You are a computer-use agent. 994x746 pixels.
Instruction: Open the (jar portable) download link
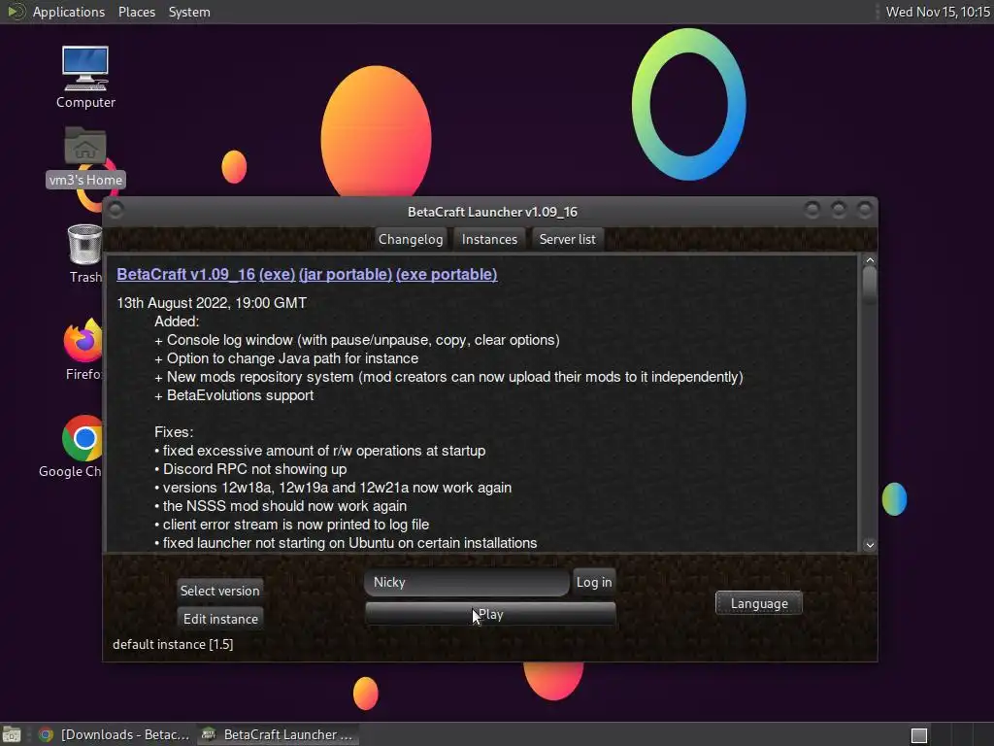pyautogui.click(x=346, y=274)
